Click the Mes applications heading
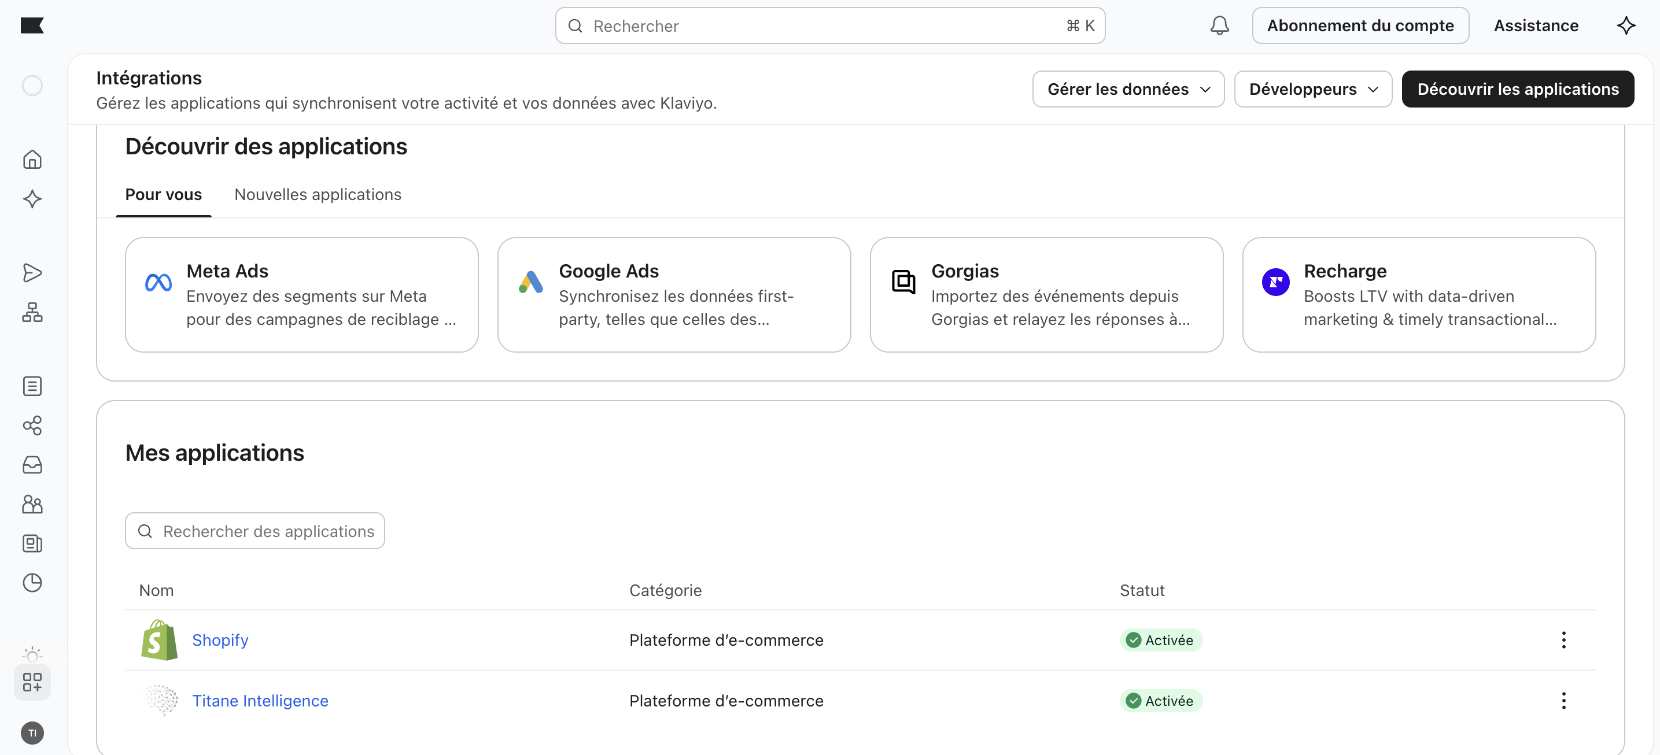The image size is (1660, 755). click(x=215, y=453)
